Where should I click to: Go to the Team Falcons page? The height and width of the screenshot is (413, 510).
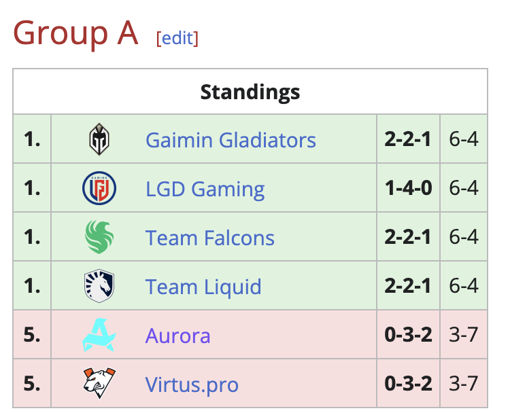(x=209, y=238)
